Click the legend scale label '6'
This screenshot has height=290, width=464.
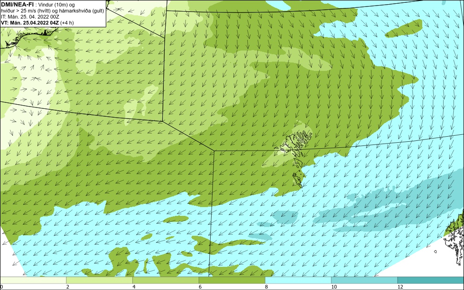[x=200, y=287]
